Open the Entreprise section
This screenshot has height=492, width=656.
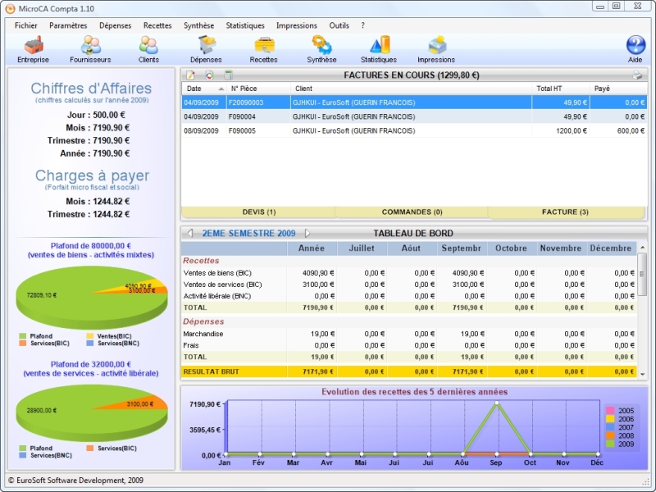point(33,45)
